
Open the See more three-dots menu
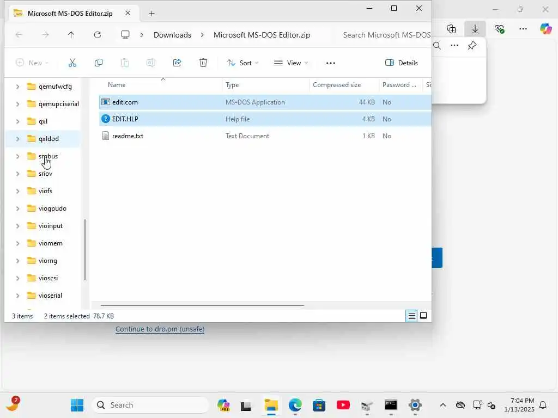[x=331, y=63]
